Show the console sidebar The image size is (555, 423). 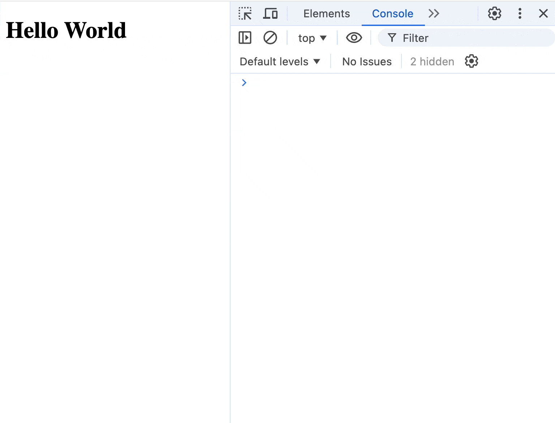(245, 38)
